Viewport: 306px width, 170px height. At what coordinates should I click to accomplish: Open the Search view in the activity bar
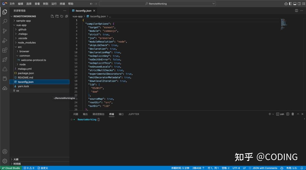pyautogui.click(x=4, y=21)
